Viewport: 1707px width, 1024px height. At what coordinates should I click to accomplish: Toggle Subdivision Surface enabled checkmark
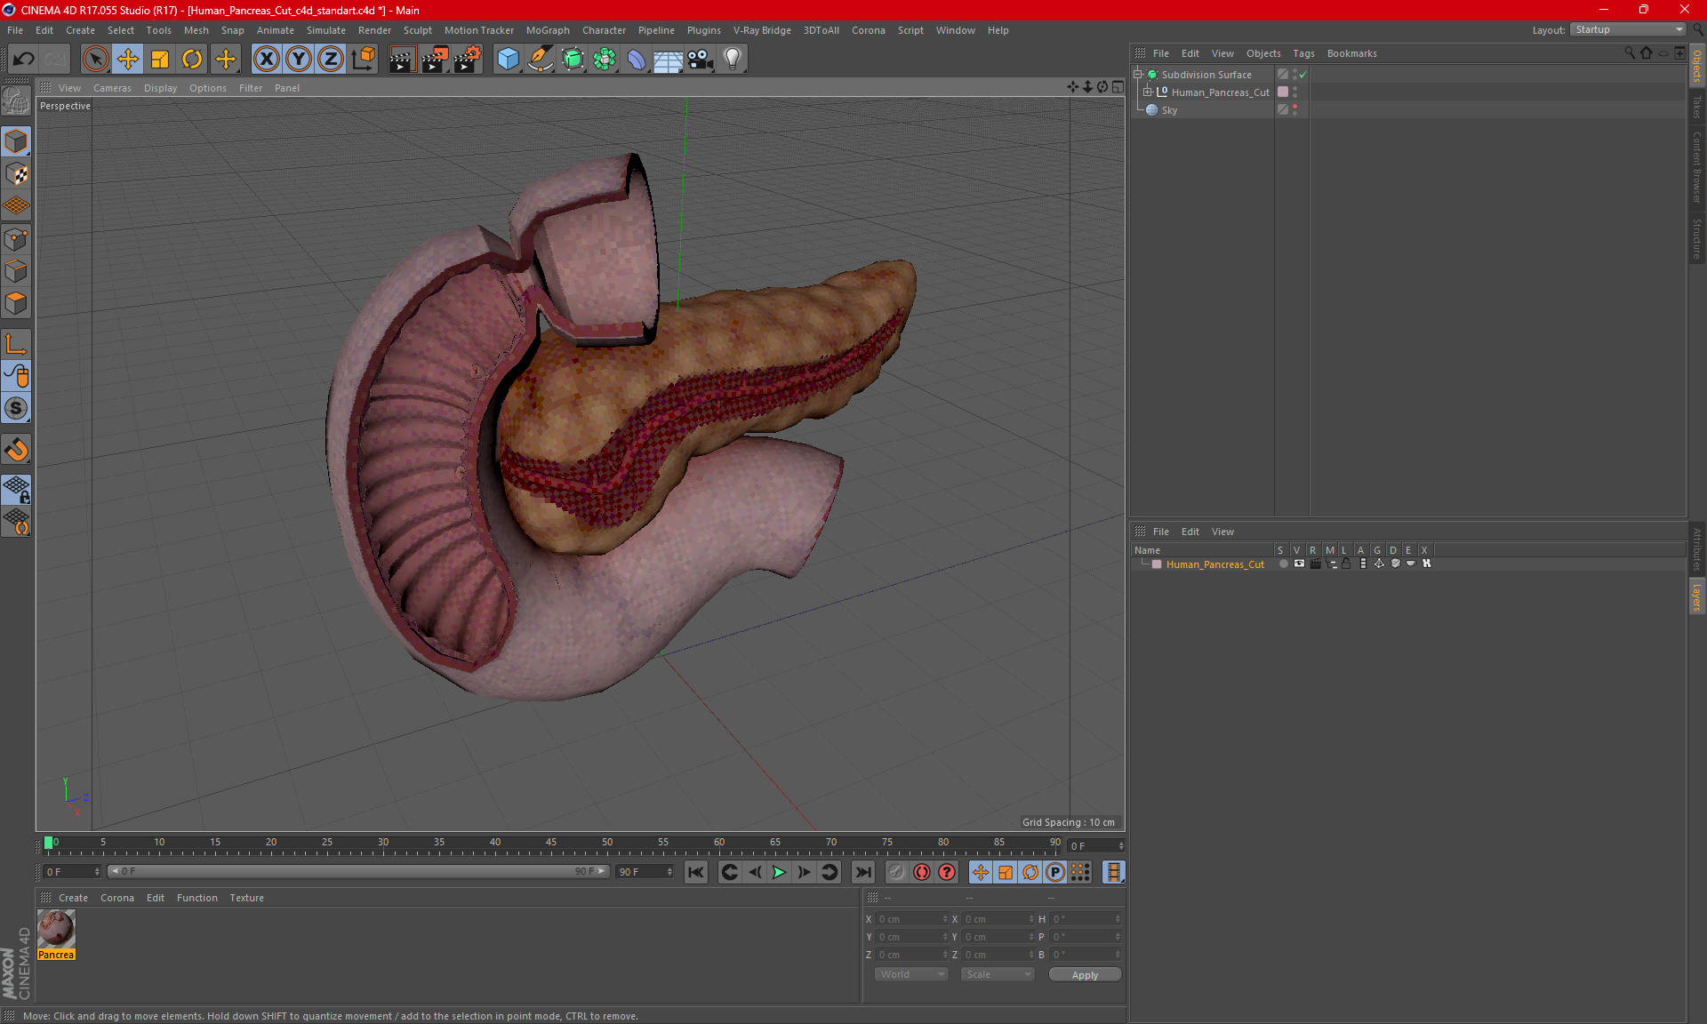(1302, 75)
